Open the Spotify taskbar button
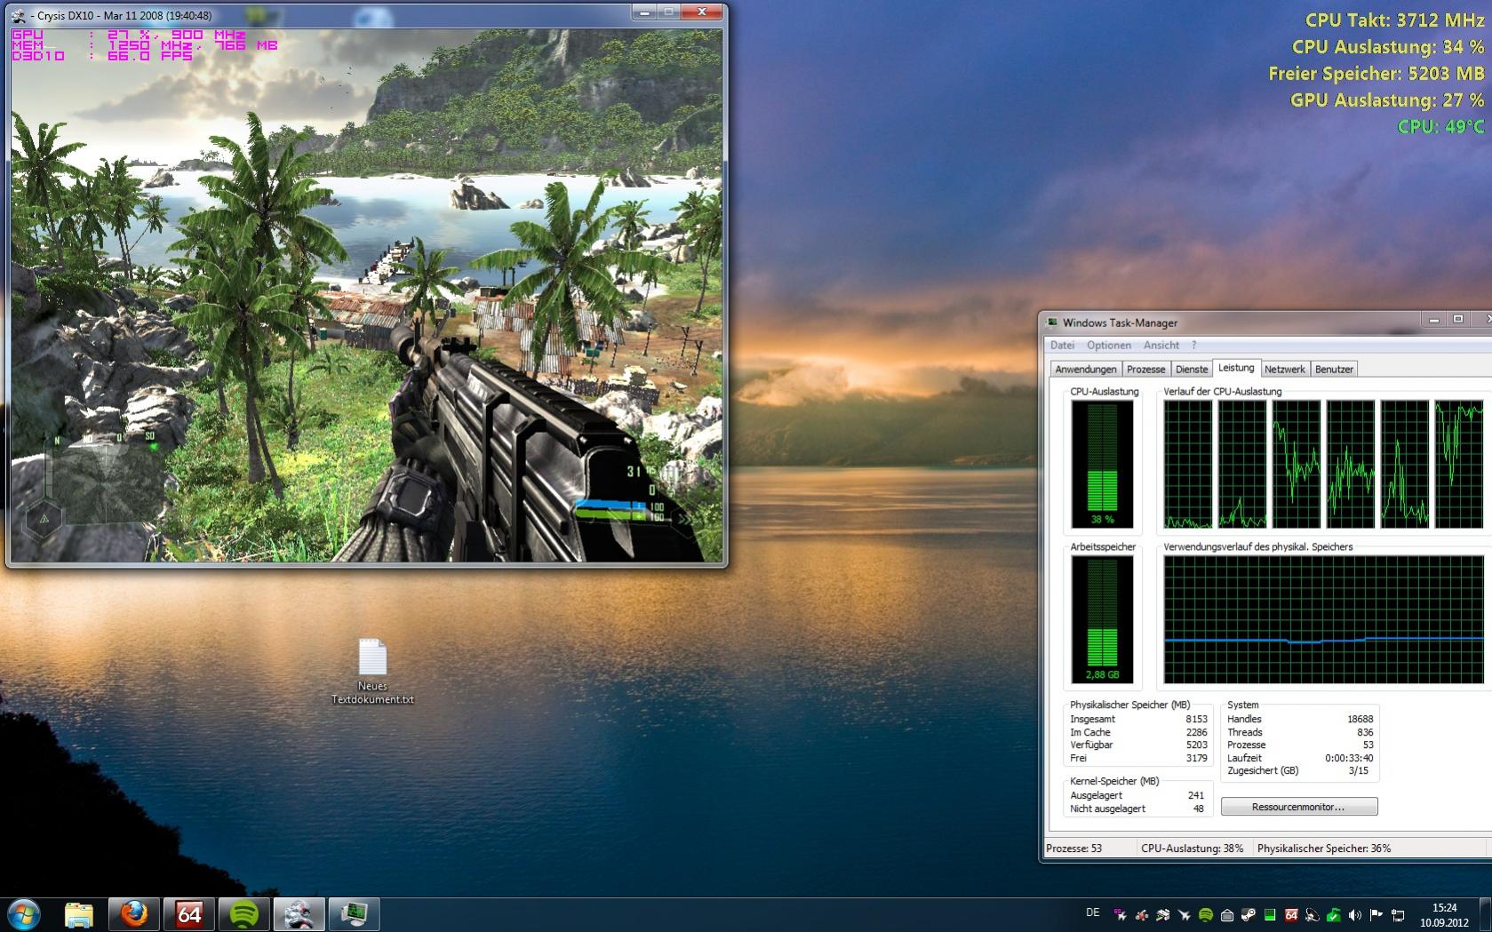The height and width of the screenshot is (932, 1492). (x=244, y=913)
